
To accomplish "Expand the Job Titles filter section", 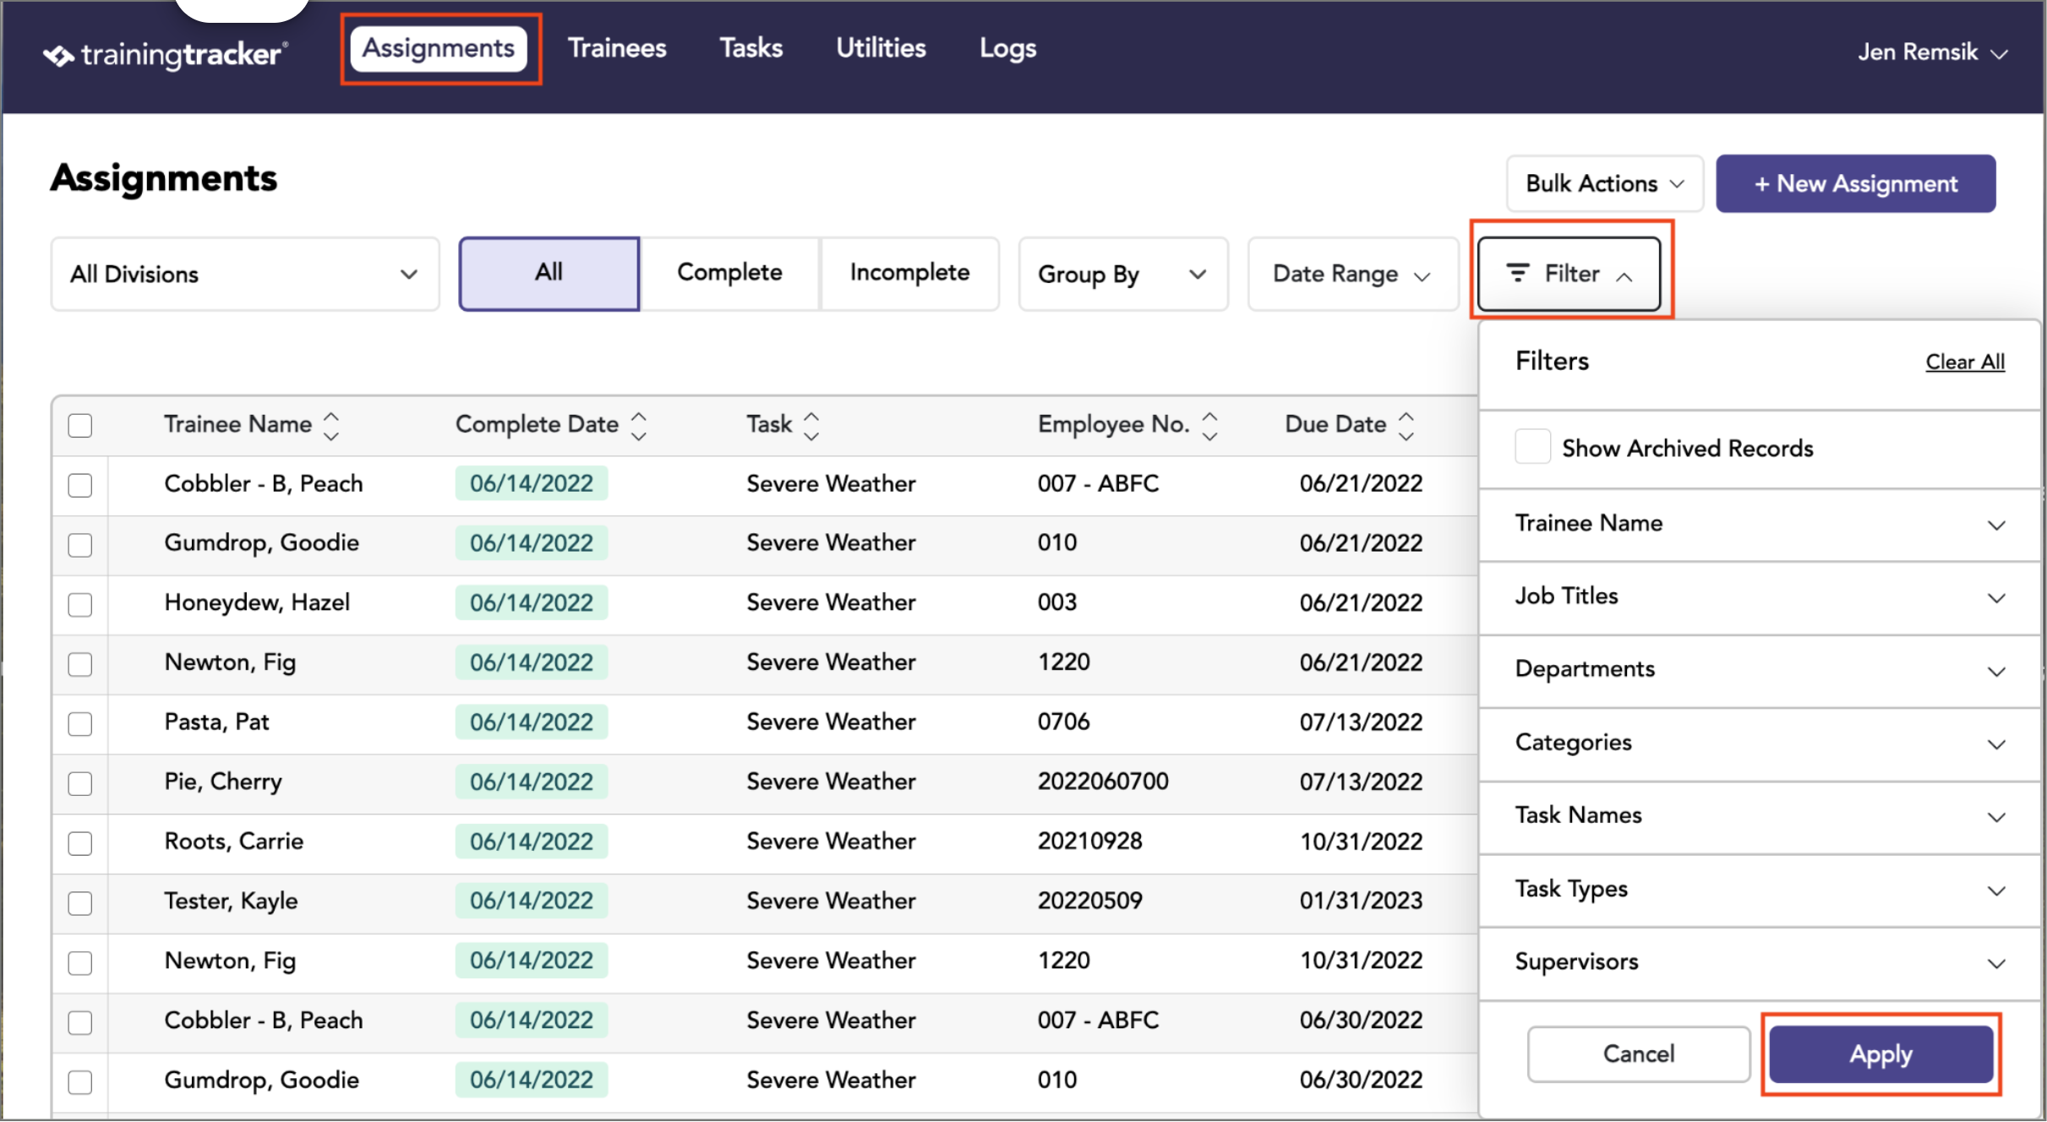I will pyautogui.click(x=1760, y=597).
